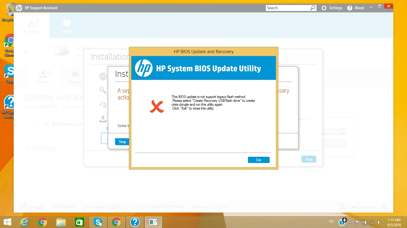Click the red X error icon in BIOS dialog
Viewport: 407px width, 228px height.
(157, 107)
